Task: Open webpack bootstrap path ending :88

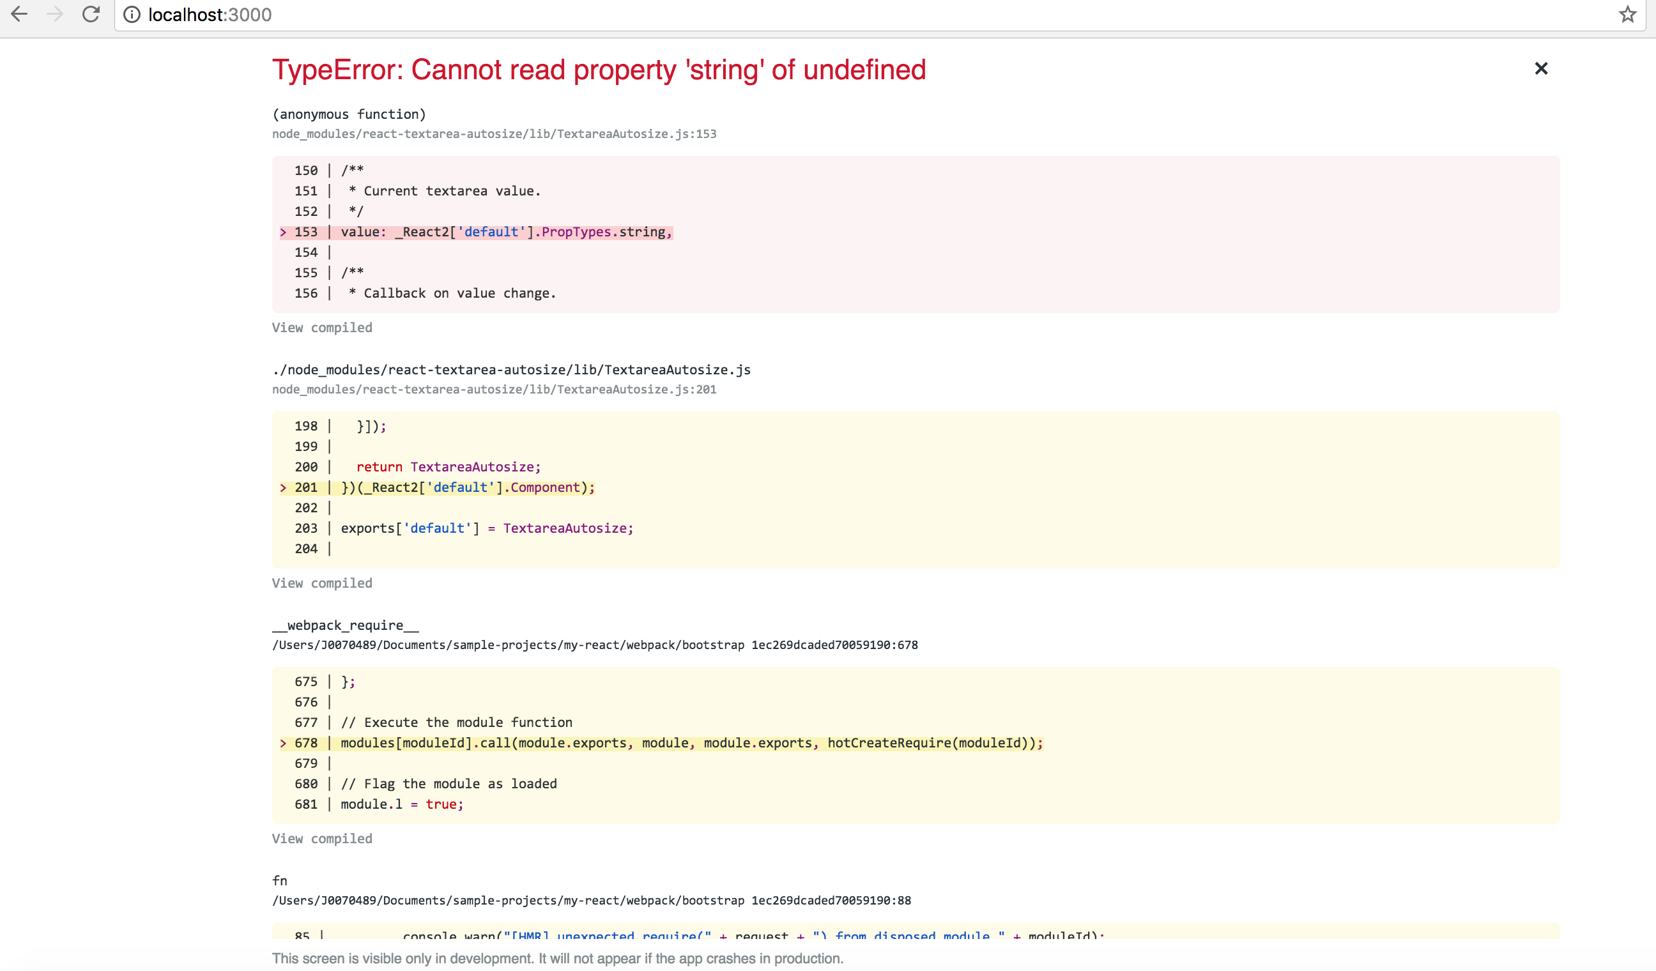Action: 592,900
